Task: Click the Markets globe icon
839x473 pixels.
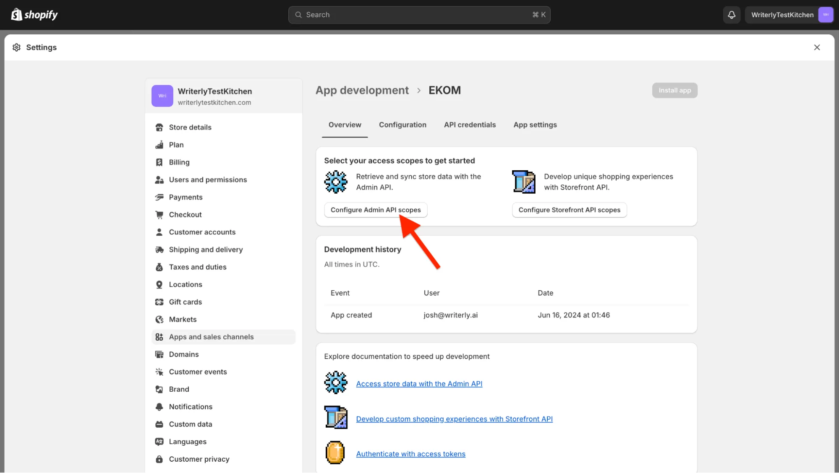Action: pos(159,320)
